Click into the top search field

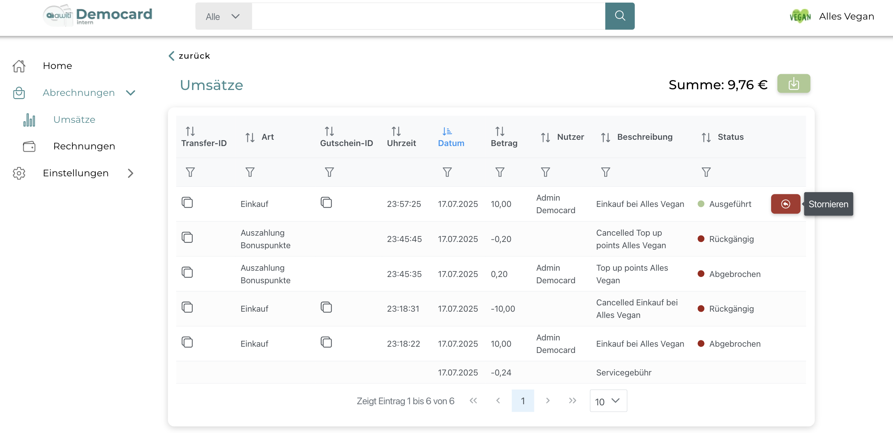point(428,17)
